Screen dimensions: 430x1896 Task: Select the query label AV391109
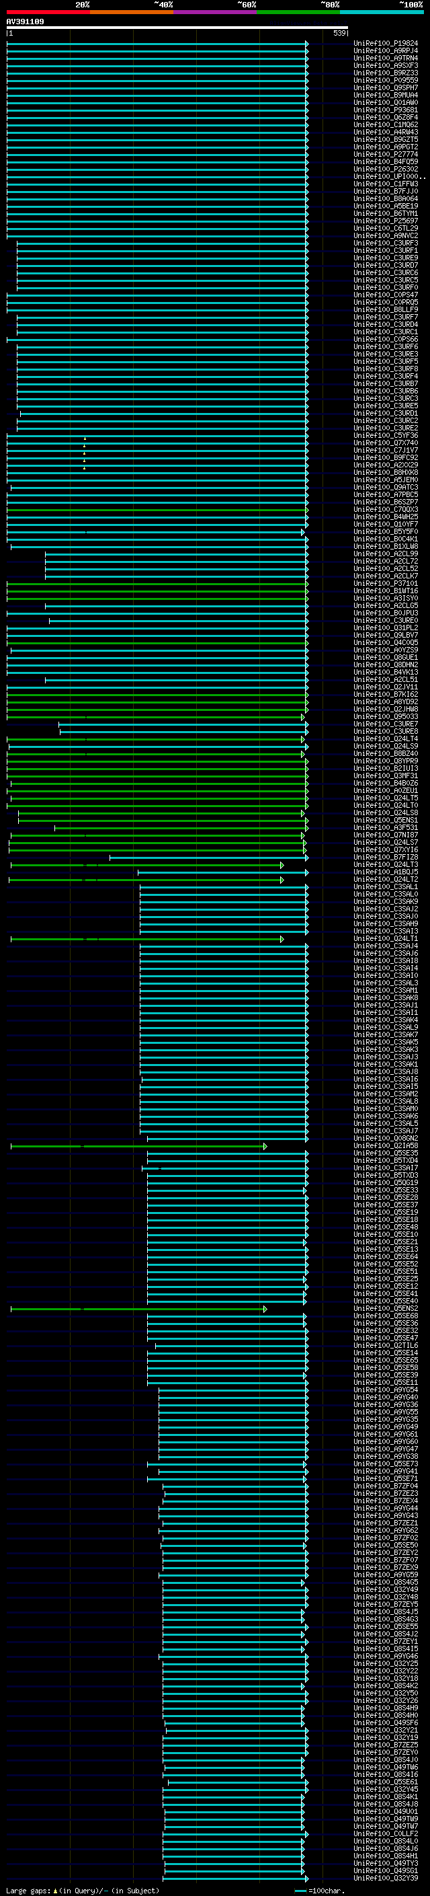tap(25, 22)
